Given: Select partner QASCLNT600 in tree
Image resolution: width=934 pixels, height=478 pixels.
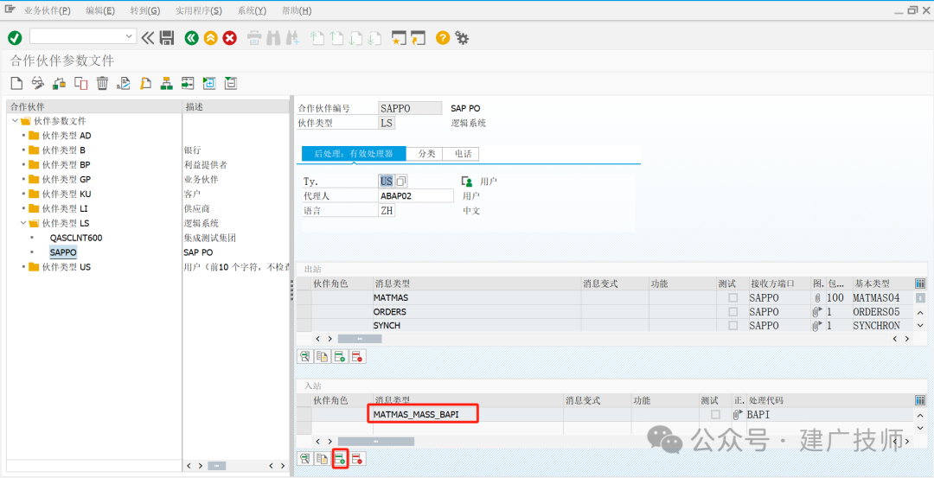Looking at the screenshot, I should pos(76,238).
